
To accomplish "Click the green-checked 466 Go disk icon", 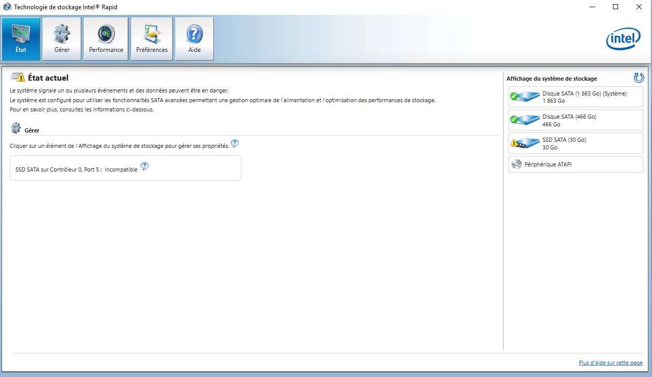I will click(524, 120).
